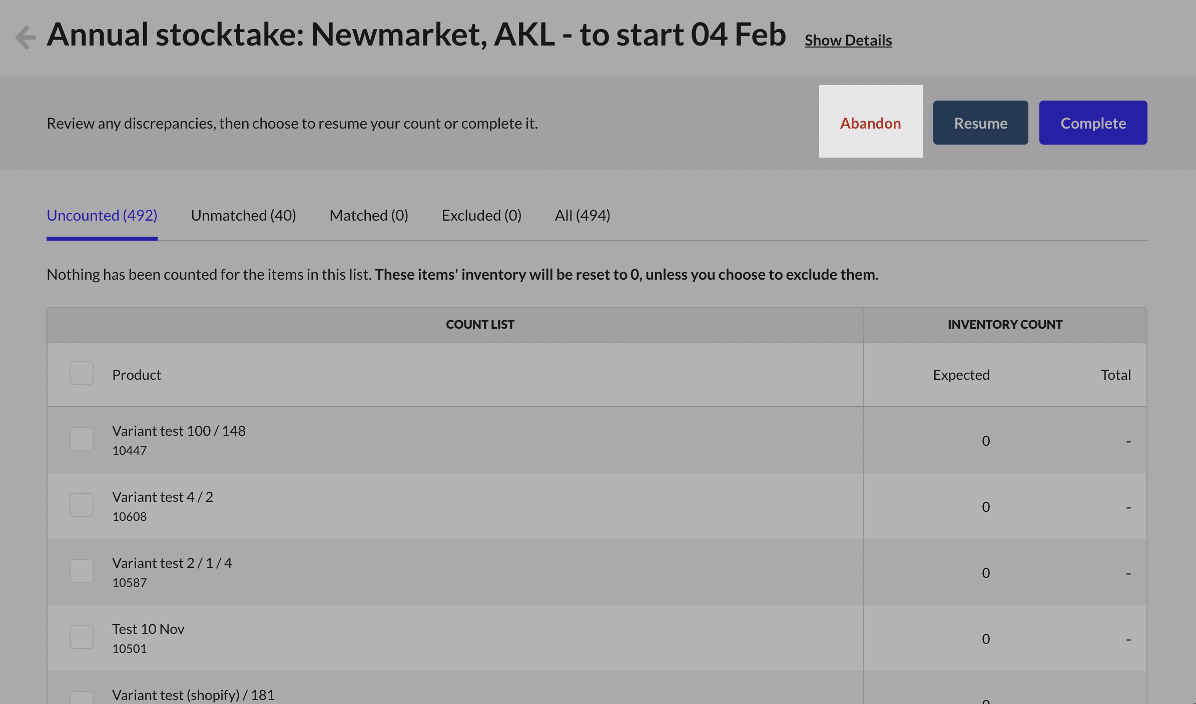Click the Complete button
Screen dimensions: 1196x704
[1093, 123]
